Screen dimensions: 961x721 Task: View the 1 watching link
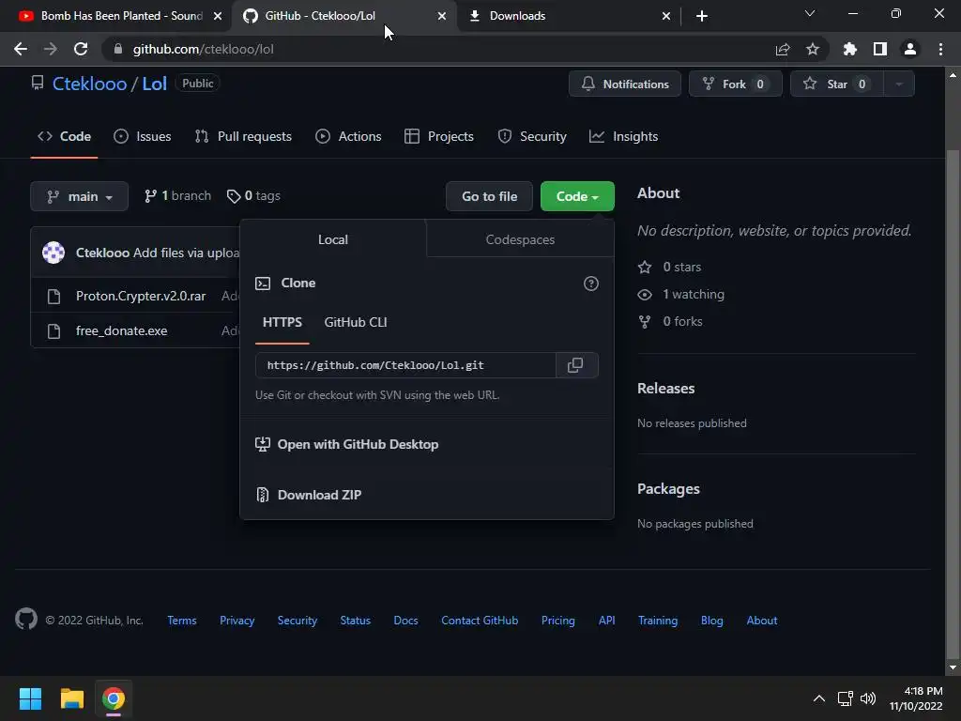694,294
